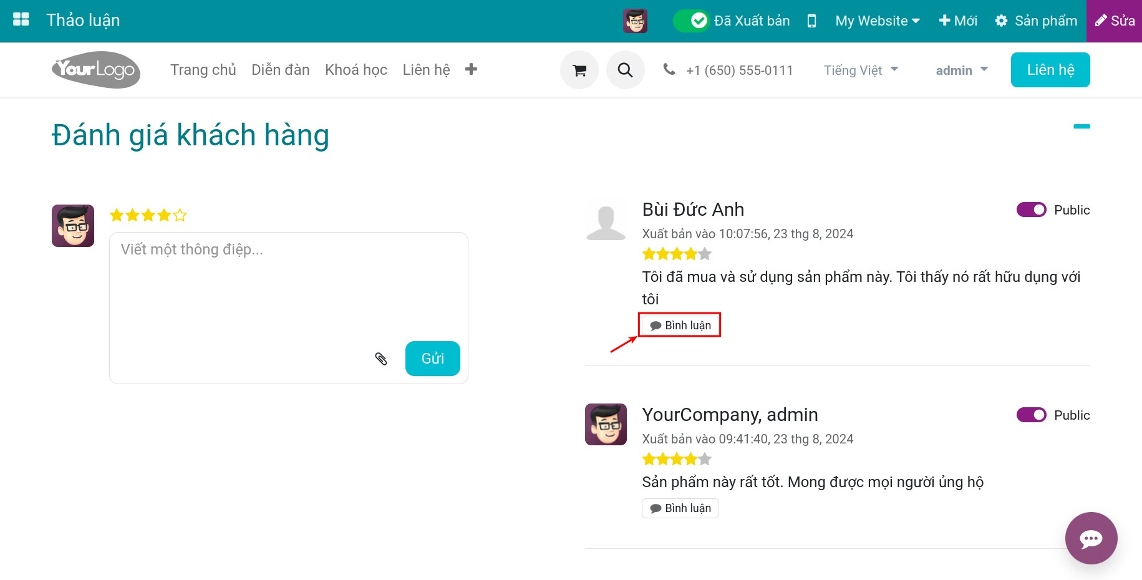This screenshot has height=580, width=1142.
Task: Toggle Public switch for Bùi Đức Anh review
Action: [1032, 210]
